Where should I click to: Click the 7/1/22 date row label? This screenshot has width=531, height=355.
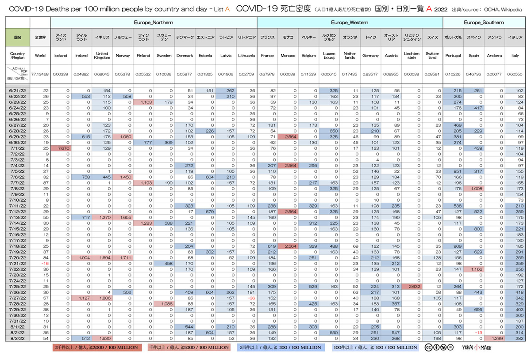point(17,148)
